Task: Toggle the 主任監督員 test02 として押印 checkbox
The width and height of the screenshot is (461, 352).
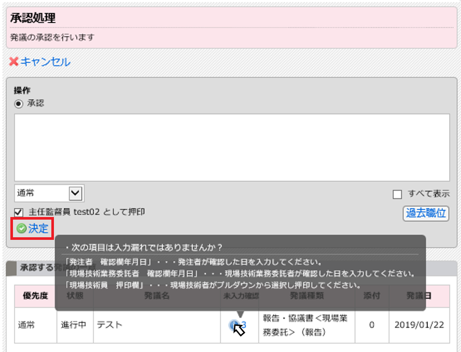Action: 19,212
